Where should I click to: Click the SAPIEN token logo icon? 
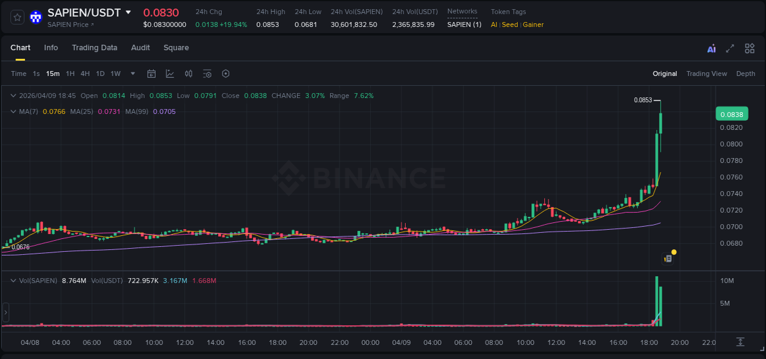(x=36, y=17)
